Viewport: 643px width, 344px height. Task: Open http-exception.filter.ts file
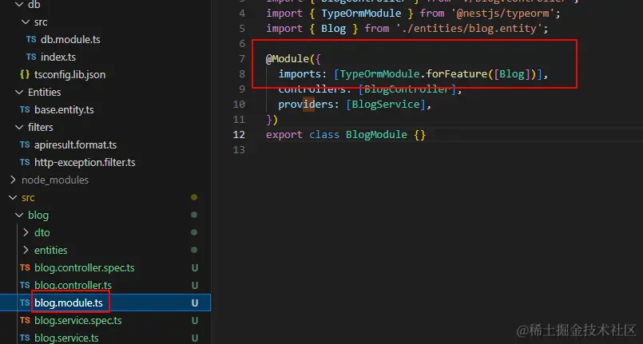pyautogui.click(x=85, y=163)
